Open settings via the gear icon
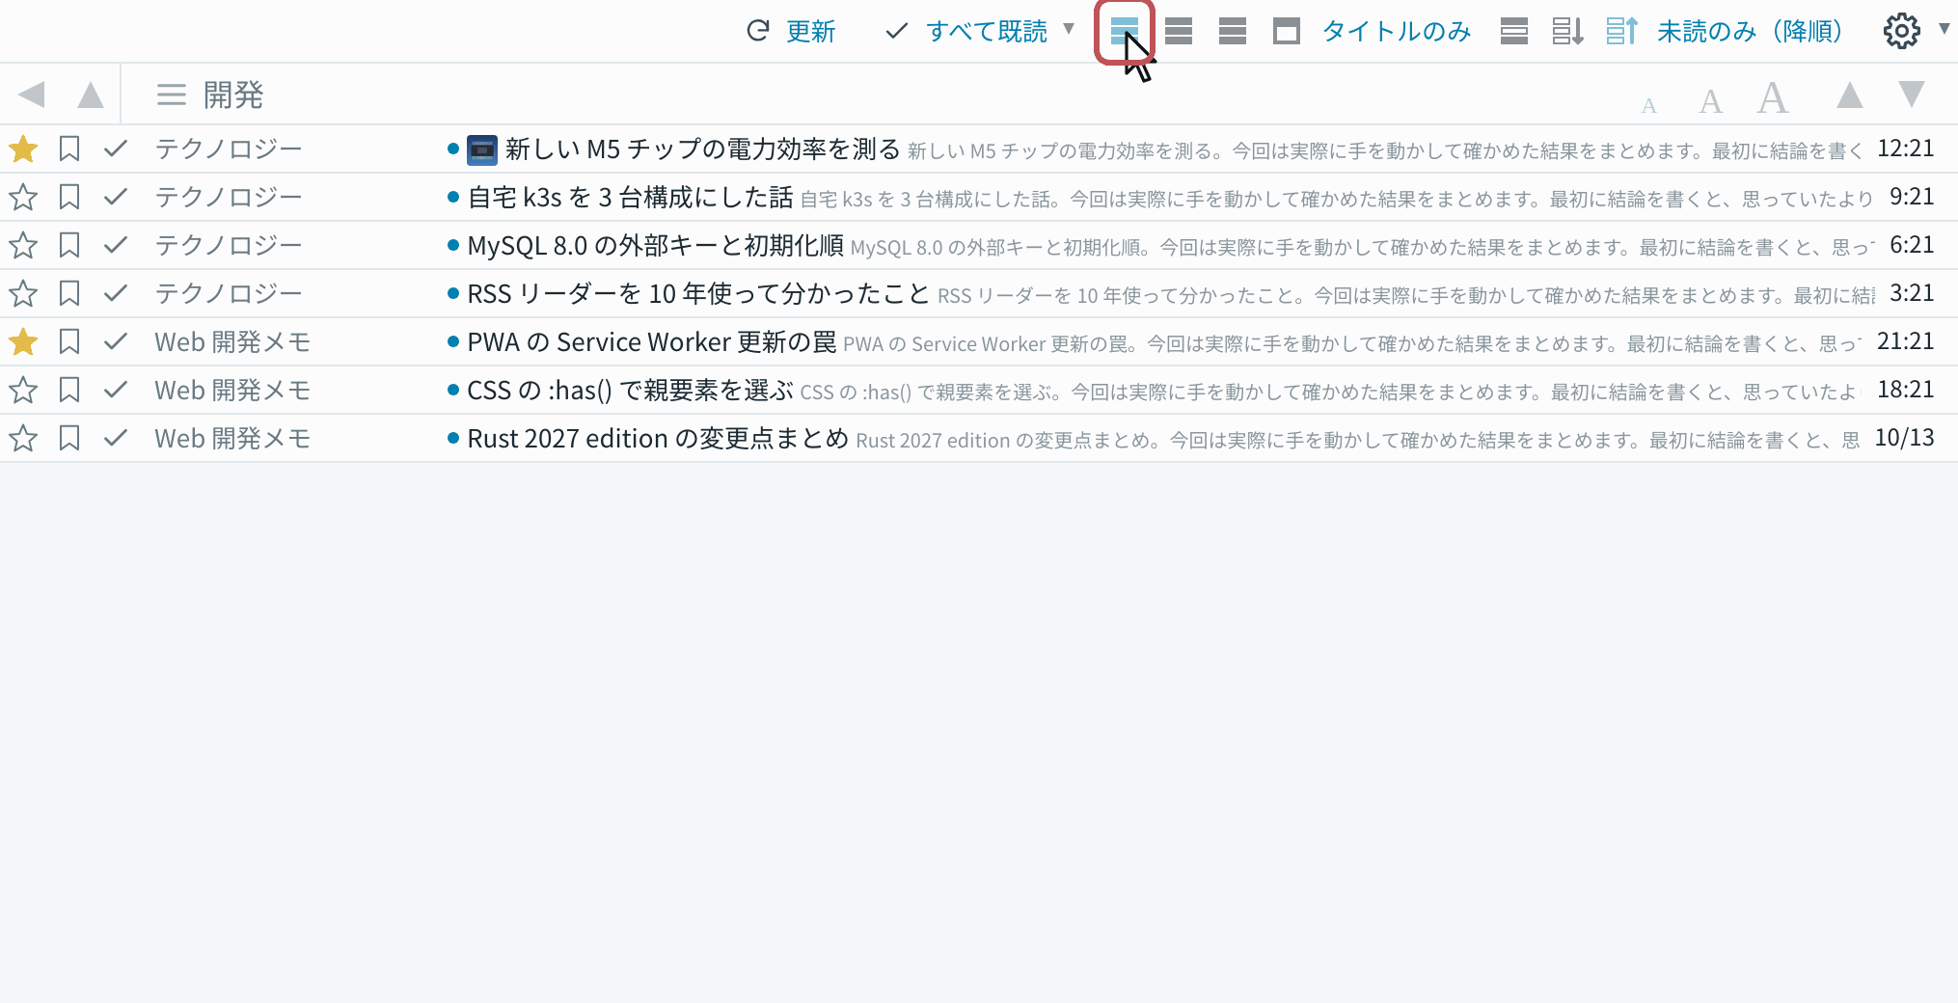The height and width of the screenshot is (1003, 1958). tap(1901, 31)
